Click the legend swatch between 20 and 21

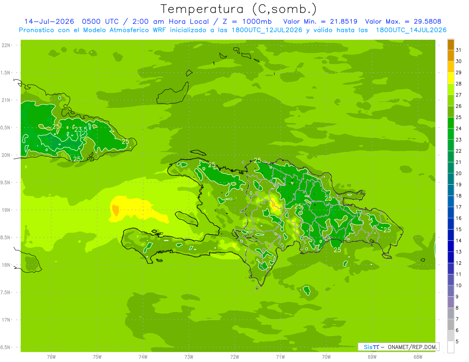click(451, 168)
